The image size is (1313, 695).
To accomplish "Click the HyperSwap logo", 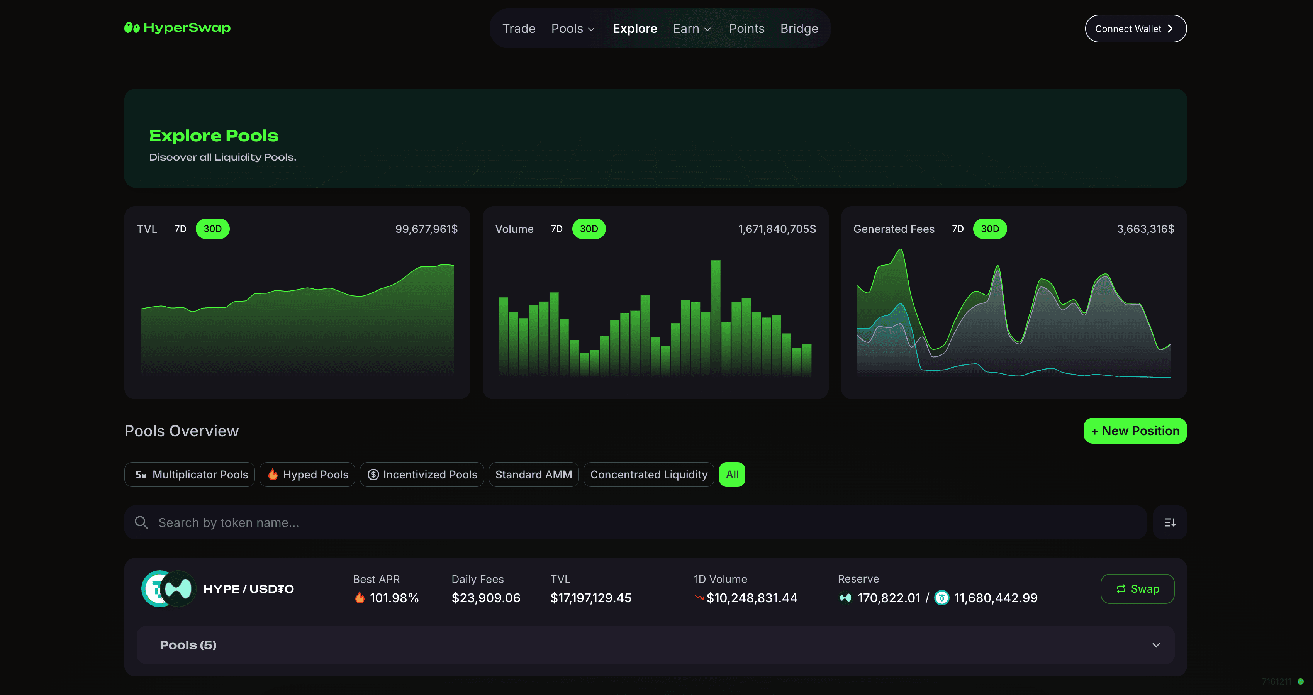I will (x=177, y=27).
